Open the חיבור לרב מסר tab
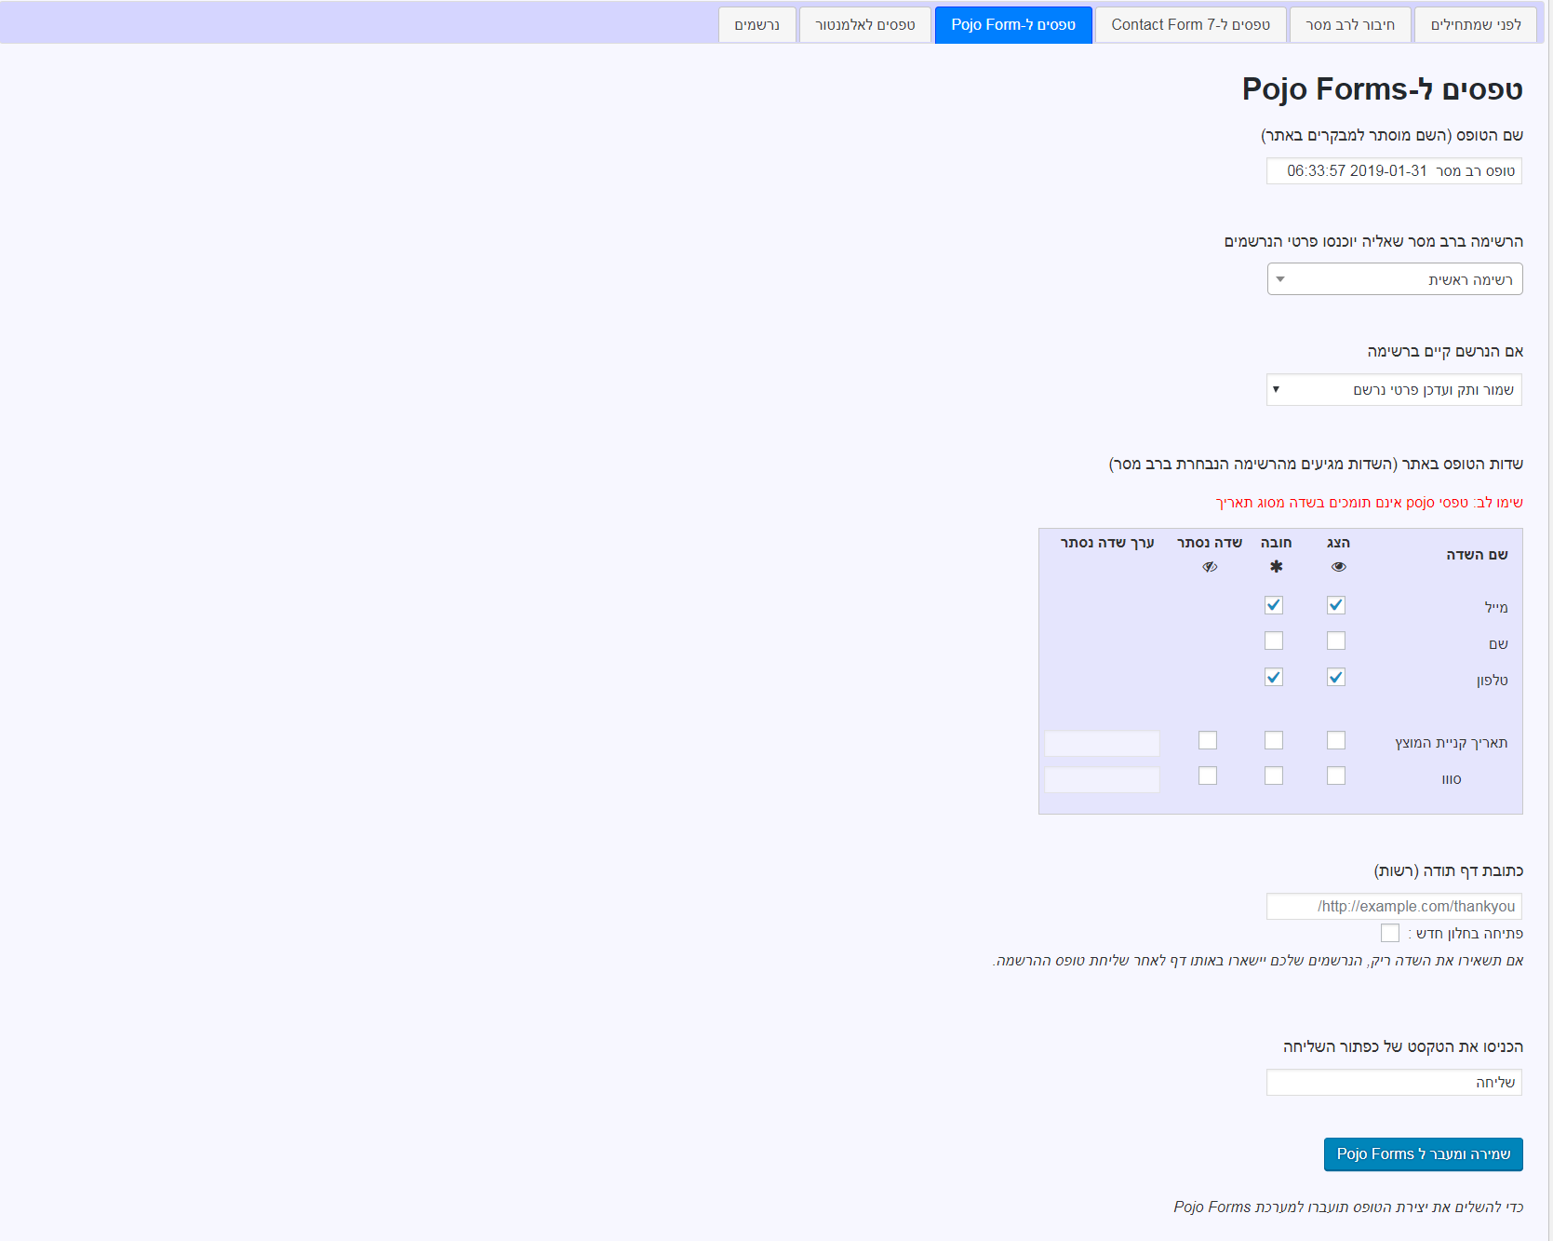The image size is (1553, 1241). pos(1349,25)
